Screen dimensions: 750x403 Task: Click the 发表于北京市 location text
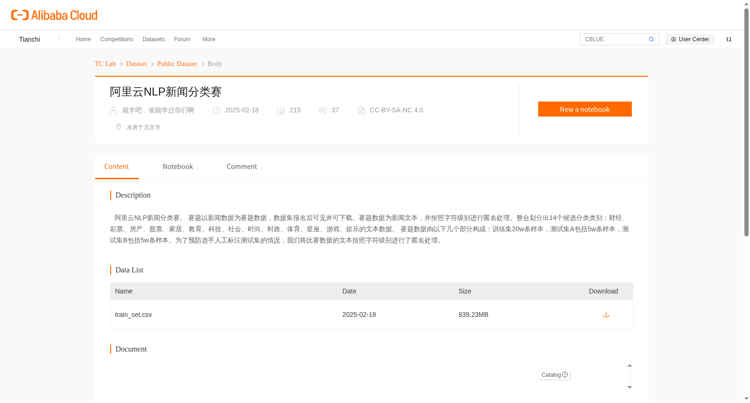pos(143,127)
